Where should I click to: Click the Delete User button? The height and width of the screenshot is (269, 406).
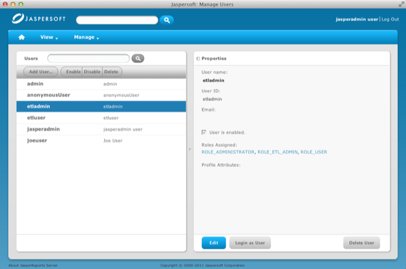click(x=362, y=243)
